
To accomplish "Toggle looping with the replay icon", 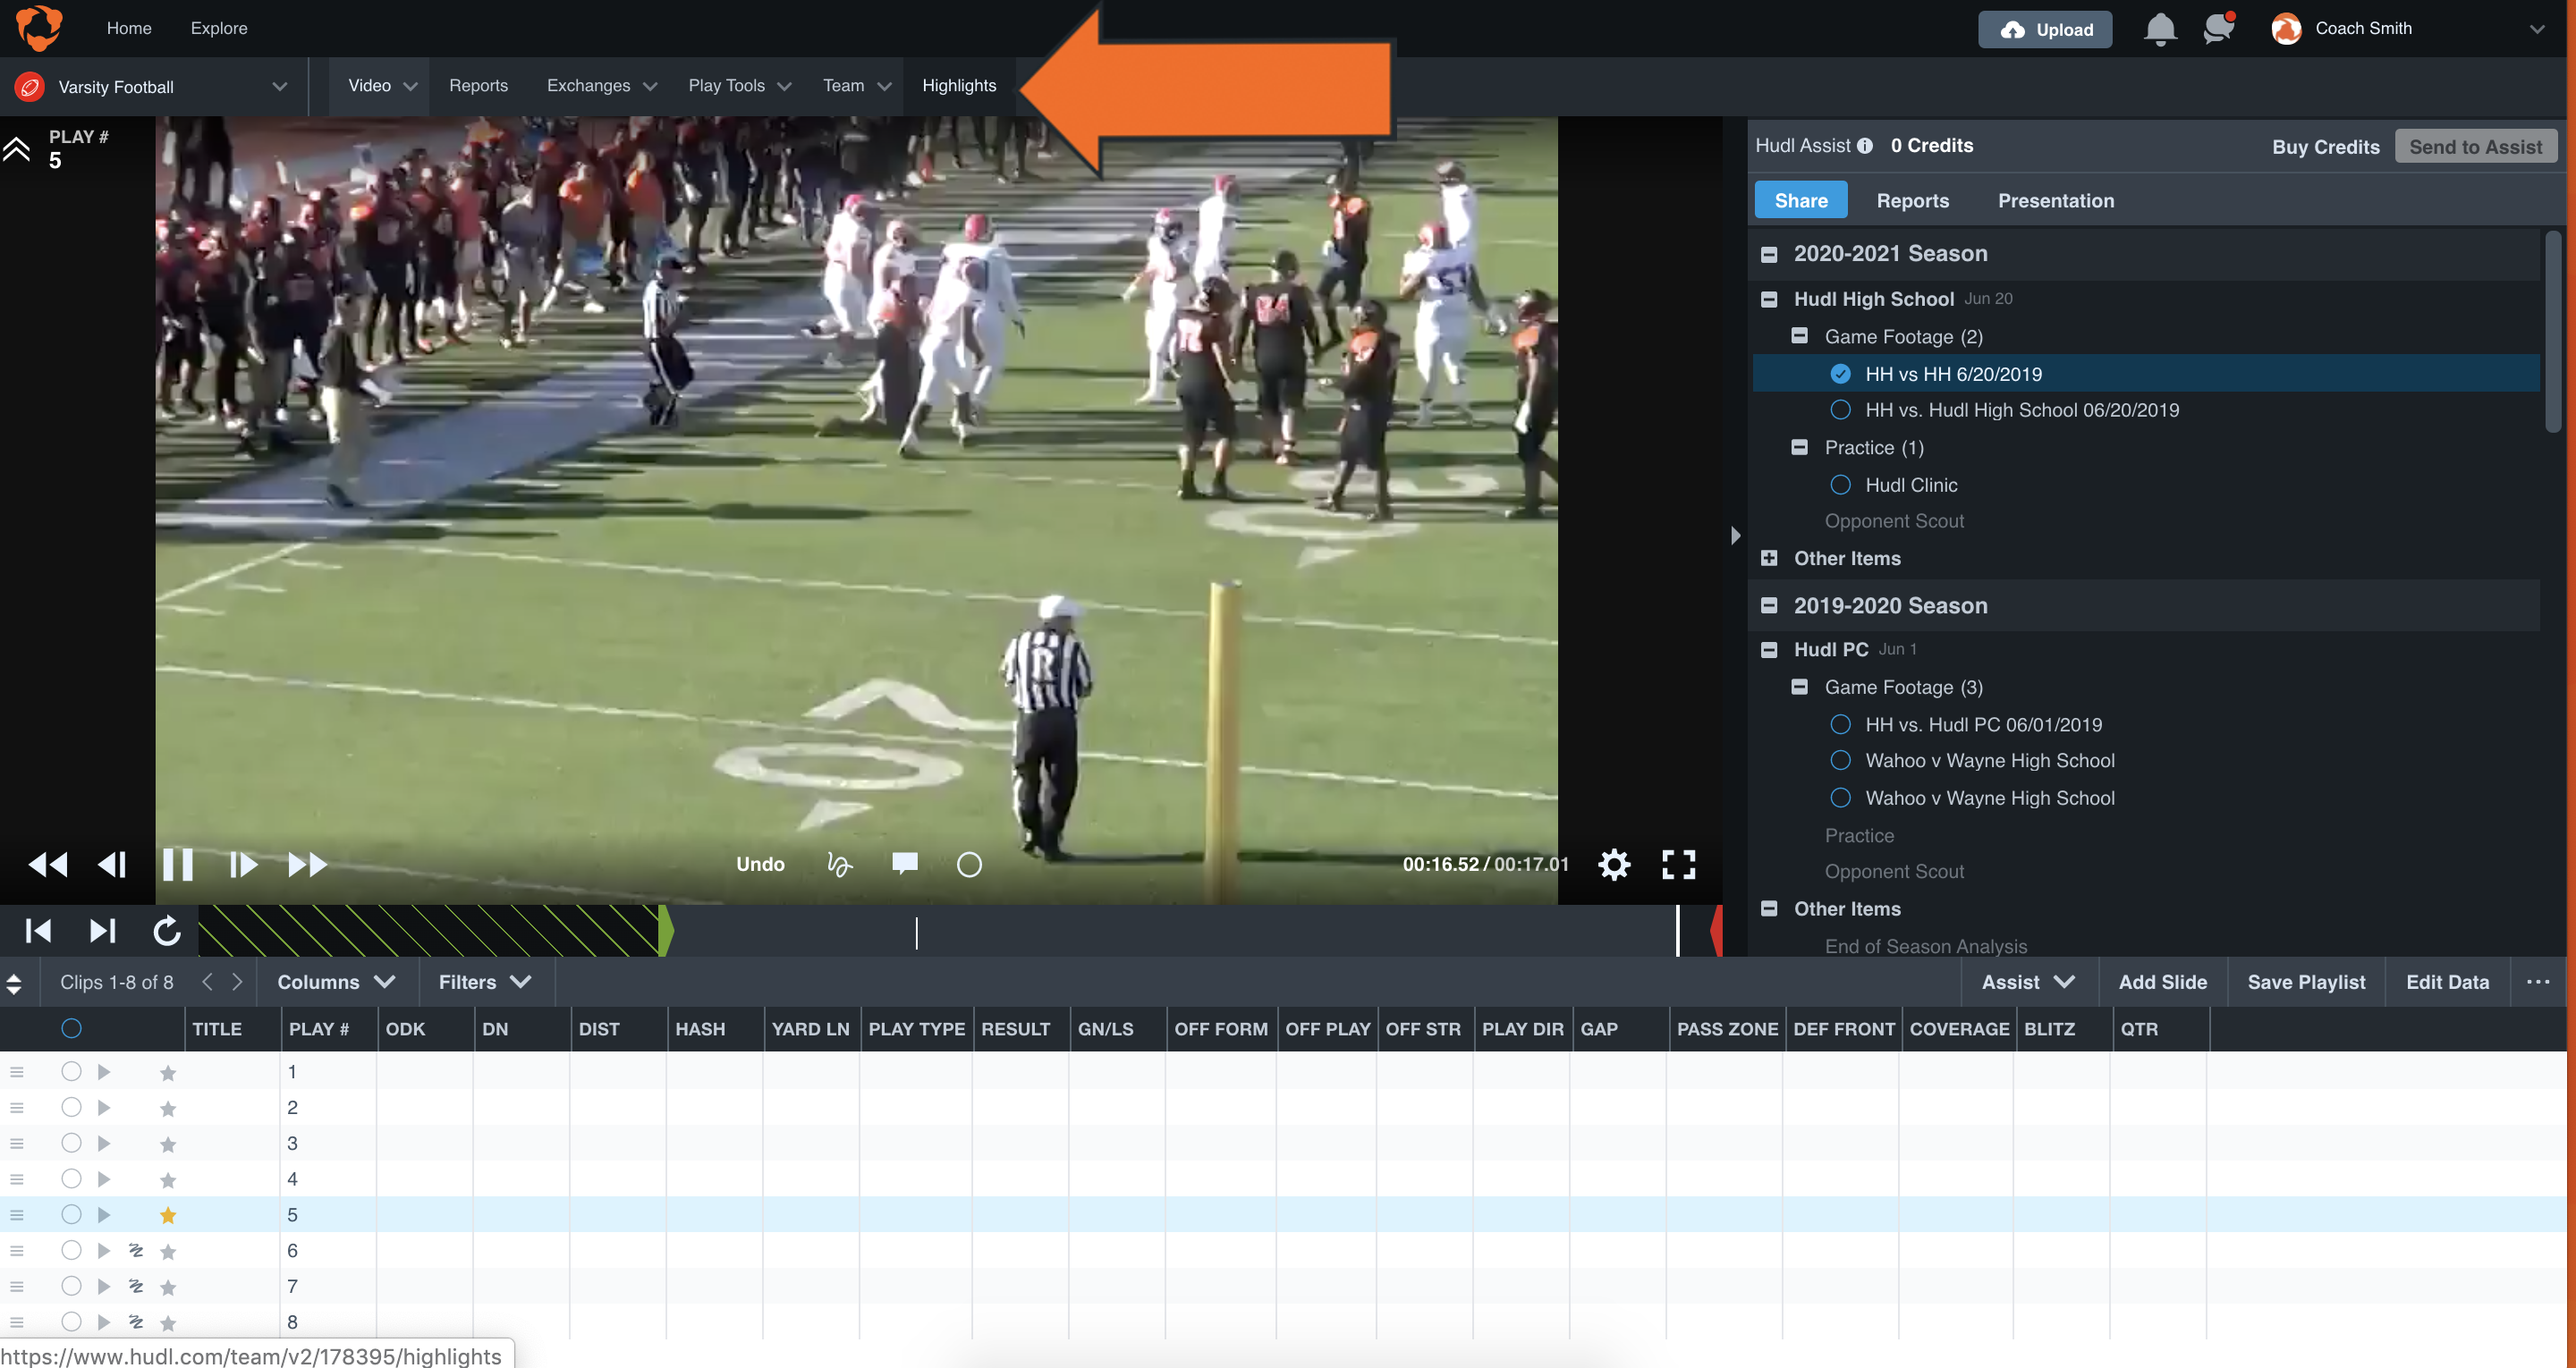I will [166, 930].
